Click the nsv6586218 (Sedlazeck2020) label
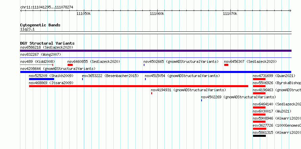Image resolution: width=301 pixels, height=149 pixels. click(47, 47)
